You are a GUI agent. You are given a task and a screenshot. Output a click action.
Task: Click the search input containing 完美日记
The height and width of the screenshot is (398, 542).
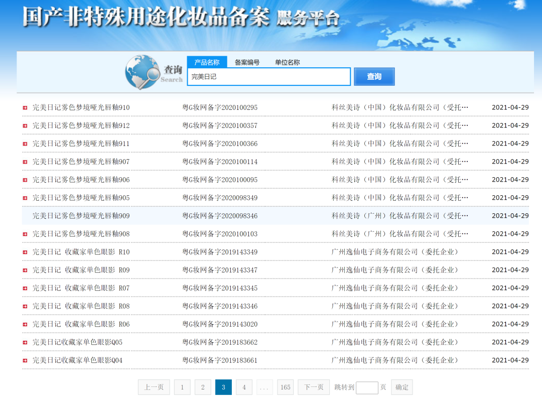[268, 76]
